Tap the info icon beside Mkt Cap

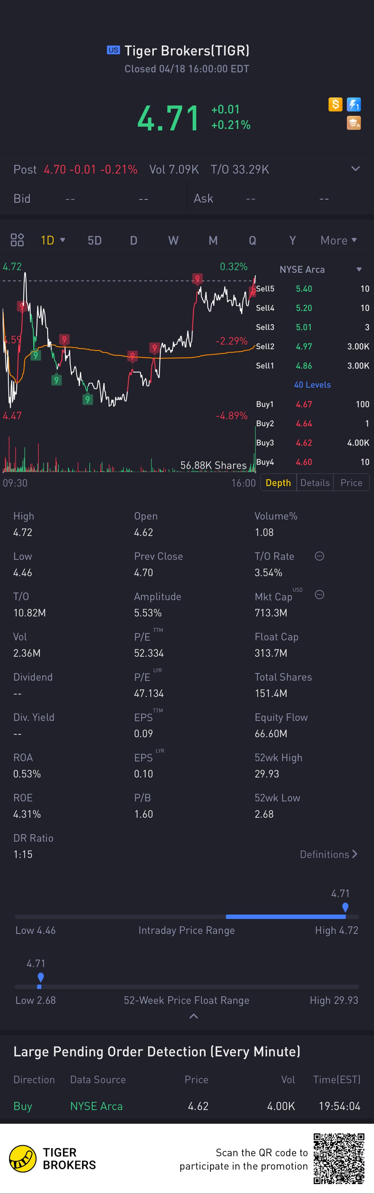[319, 595]
